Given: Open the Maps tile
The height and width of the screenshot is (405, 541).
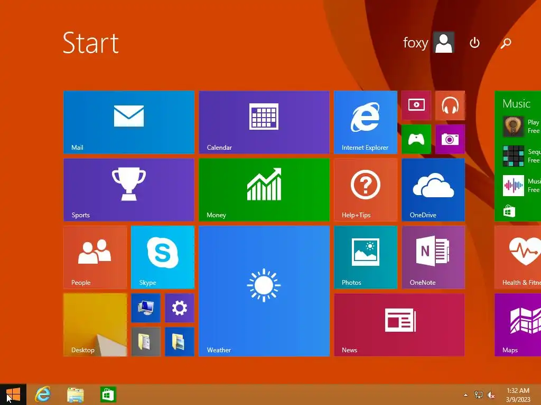Looking at the screenshot, I should (x=518, y=325).
